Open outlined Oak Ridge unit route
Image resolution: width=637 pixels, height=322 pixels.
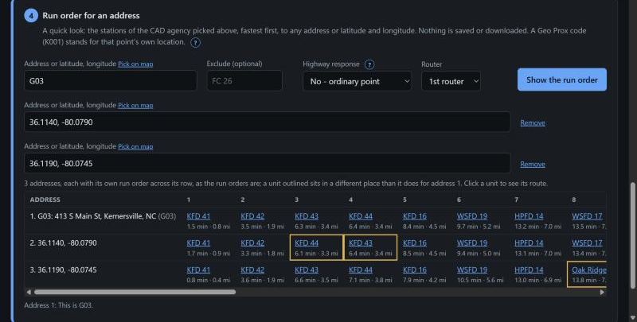coord(588,270)
